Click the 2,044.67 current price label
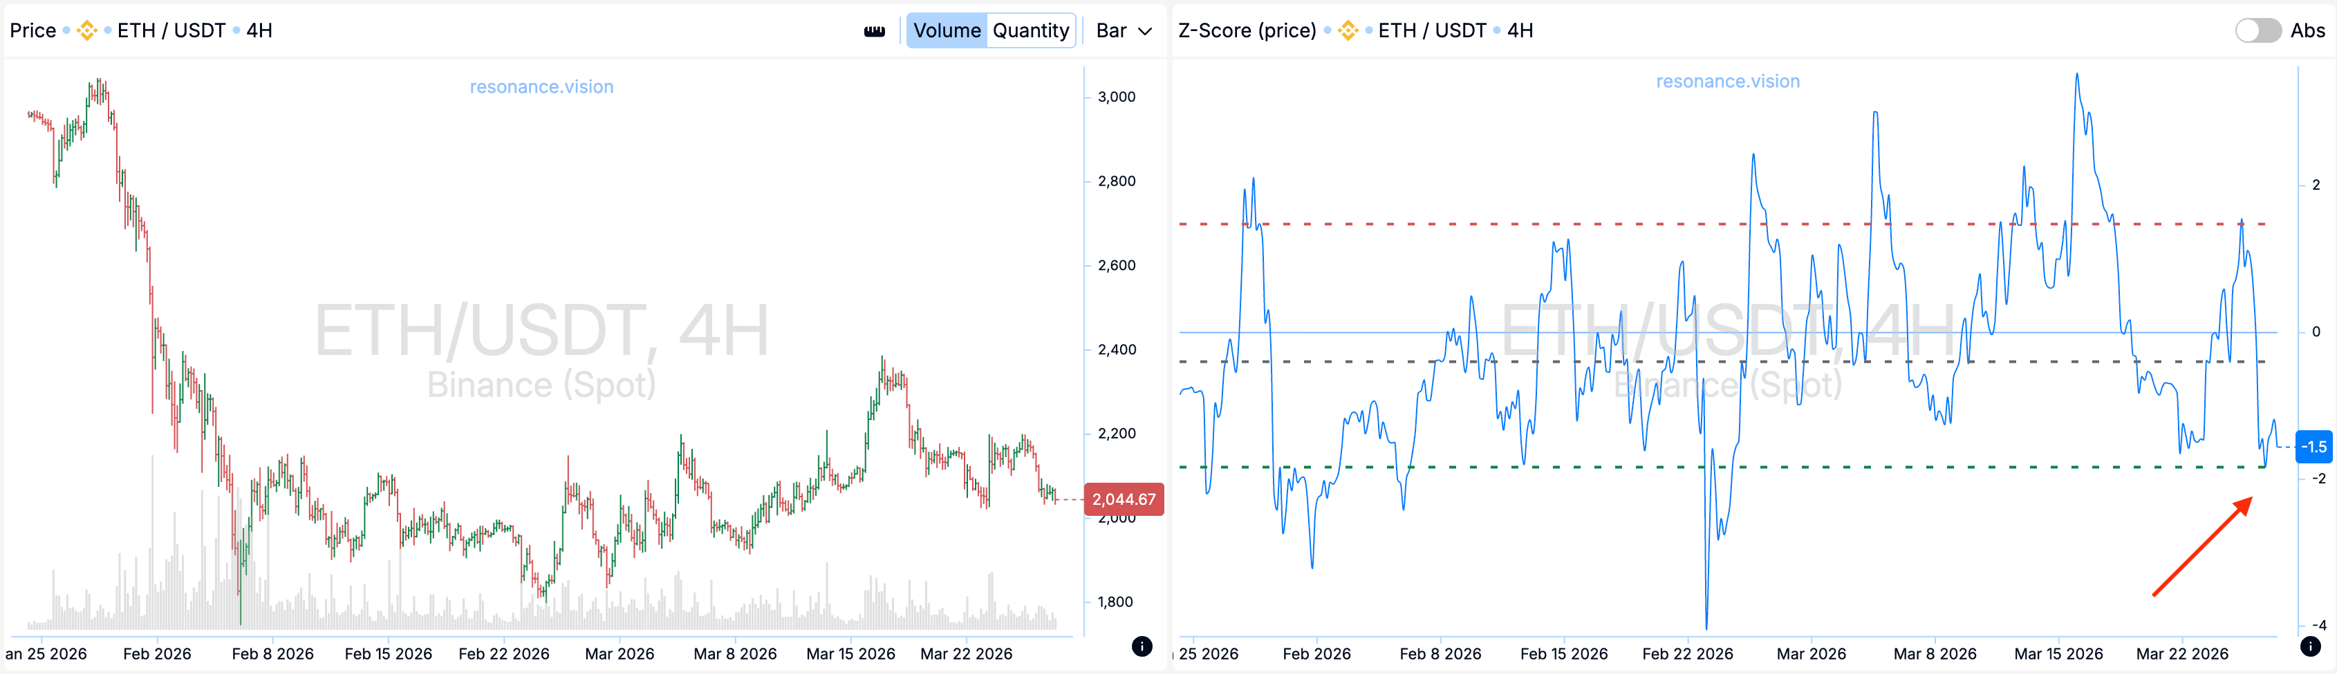 coord(1123,499)
